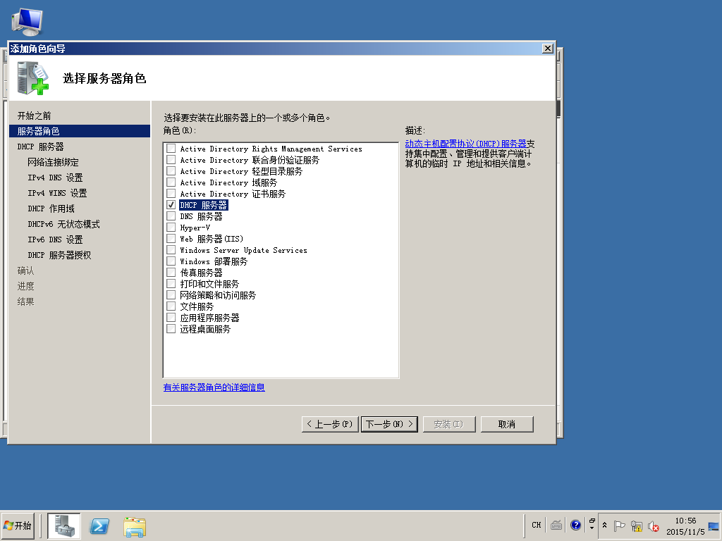This screenshot has width=722, height=541.
Task: Go to 开始之前 wizard step
Action: (x=34, y=116)
